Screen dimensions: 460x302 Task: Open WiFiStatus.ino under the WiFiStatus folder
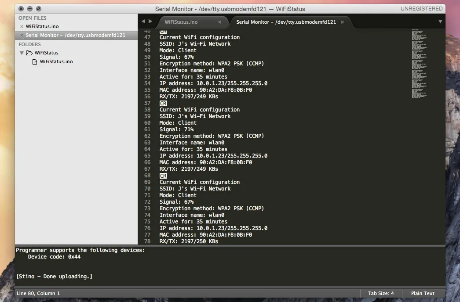56,62
